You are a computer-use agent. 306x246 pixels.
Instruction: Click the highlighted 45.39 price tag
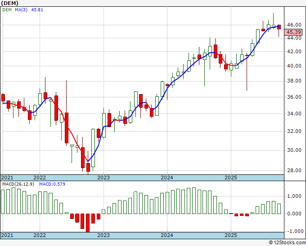293,32
